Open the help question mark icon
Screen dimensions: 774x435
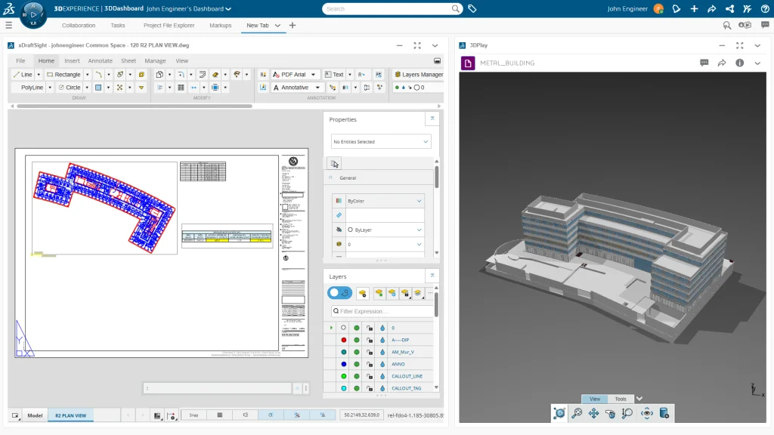pyautogui.click(x=765, y=9)
